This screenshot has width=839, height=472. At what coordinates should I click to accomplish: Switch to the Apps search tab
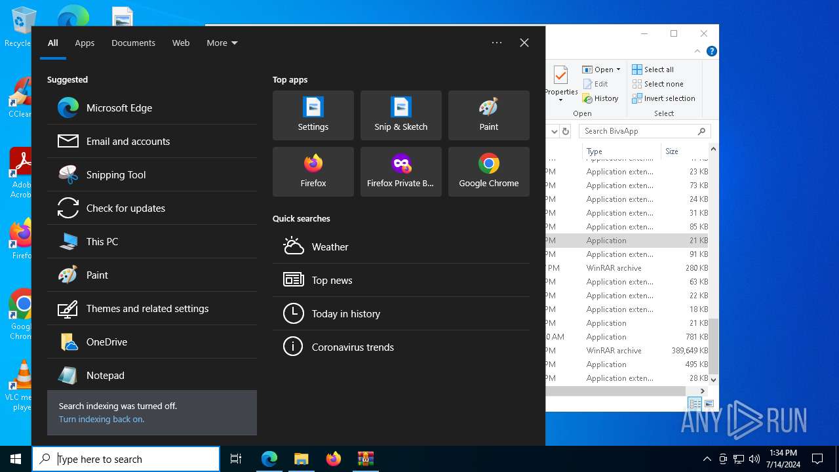pyautogui.click(x=85, y=43)
